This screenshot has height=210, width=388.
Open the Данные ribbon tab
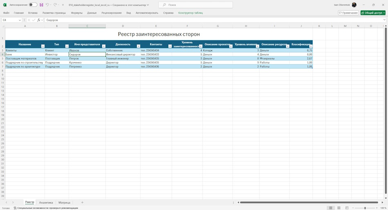coord(92,13)
